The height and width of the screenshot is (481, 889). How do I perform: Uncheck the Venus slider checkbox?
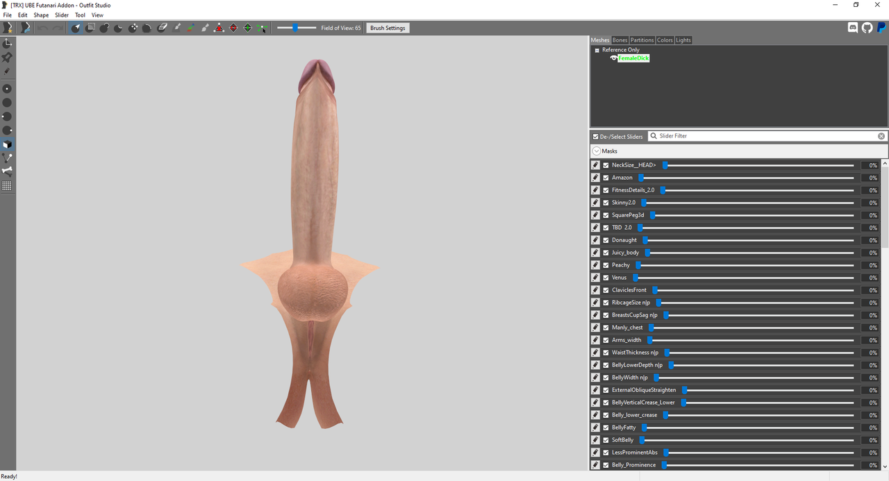pos(606,278)
